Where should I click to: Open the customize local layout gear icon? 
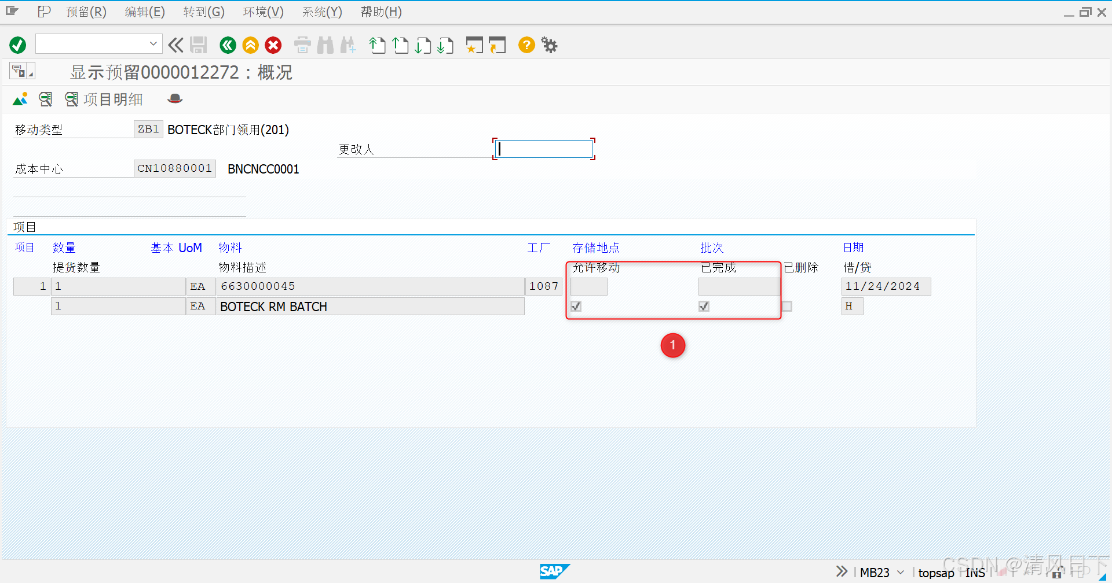pyautogui.click(x=548, y=45)
